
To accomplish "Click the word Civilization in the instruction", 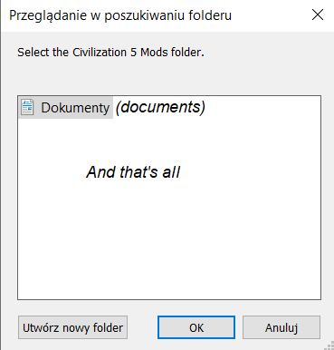I will tap(100, 53).
